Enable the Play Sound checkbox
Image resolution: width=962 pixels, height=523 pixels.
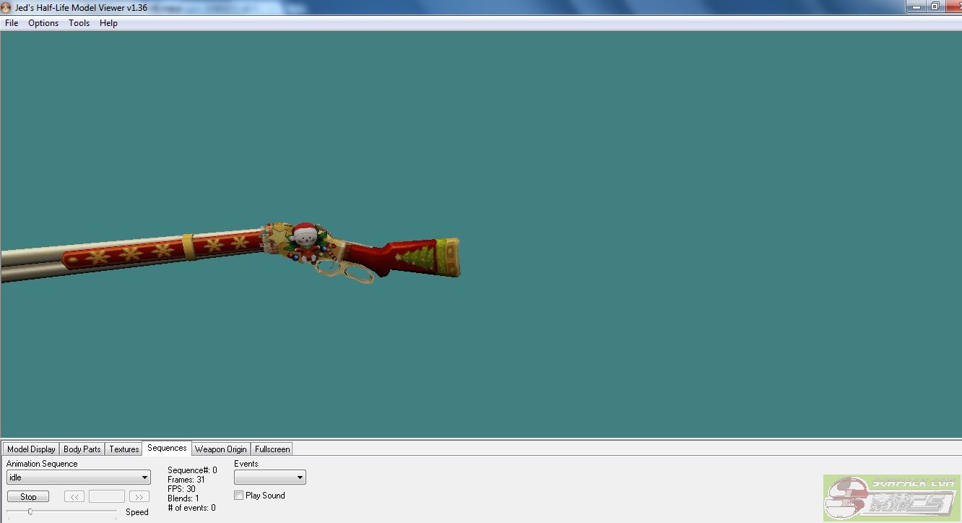coord(239,496)
